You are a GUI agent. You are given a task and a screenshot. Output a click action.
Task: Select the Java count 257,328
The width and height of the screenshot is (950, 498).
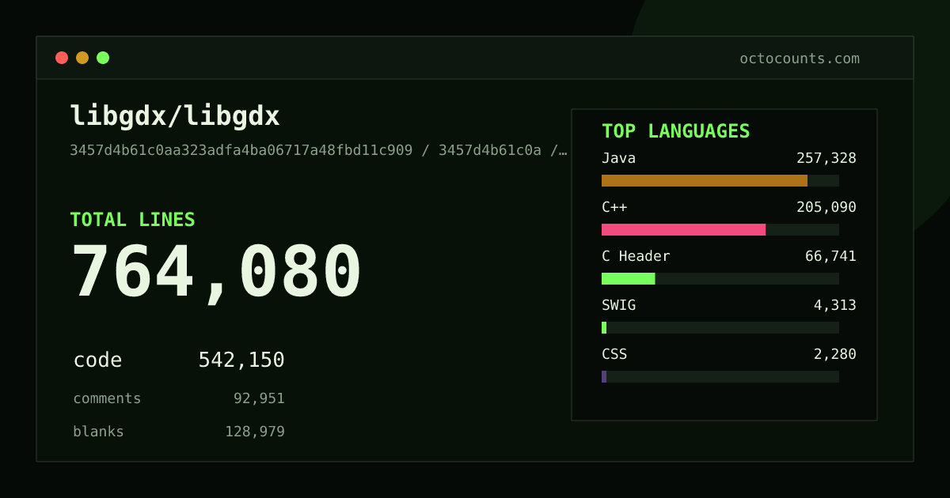click(x=826, y=158)
